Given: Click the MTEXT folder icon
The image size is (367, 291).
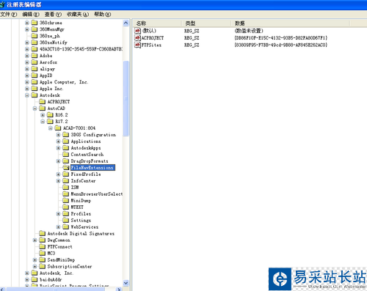Looking at the screenshot, I should (x=65, y=207).
